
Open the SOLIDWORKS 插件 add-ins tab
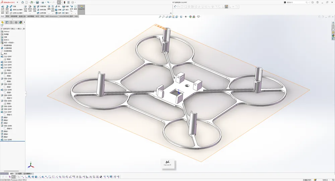pyautogui.click(x=66, y=16)
